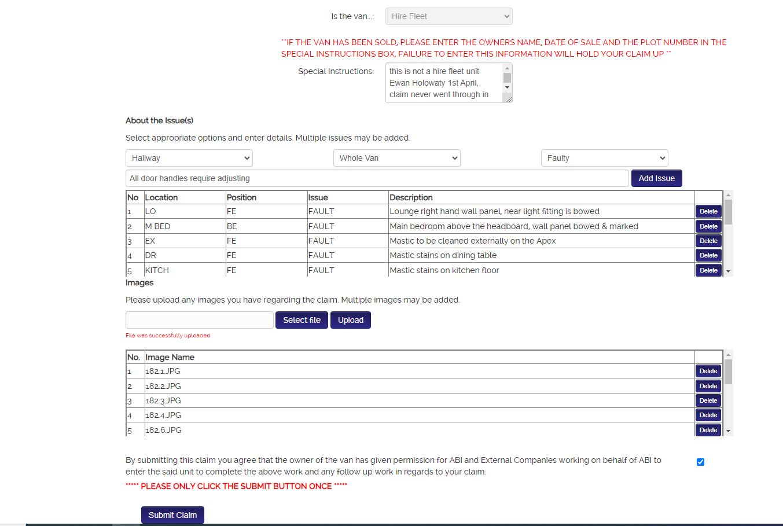Click the Select file button
Screen dimensions: 783x526
click(302, 320)
